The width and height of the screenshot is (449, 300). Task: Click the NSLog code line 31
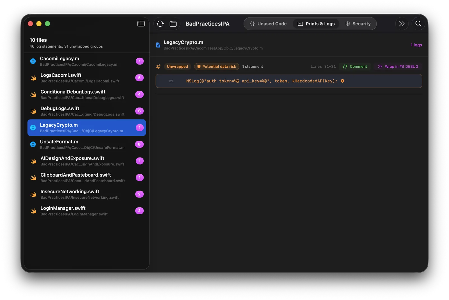click(289, 81)
